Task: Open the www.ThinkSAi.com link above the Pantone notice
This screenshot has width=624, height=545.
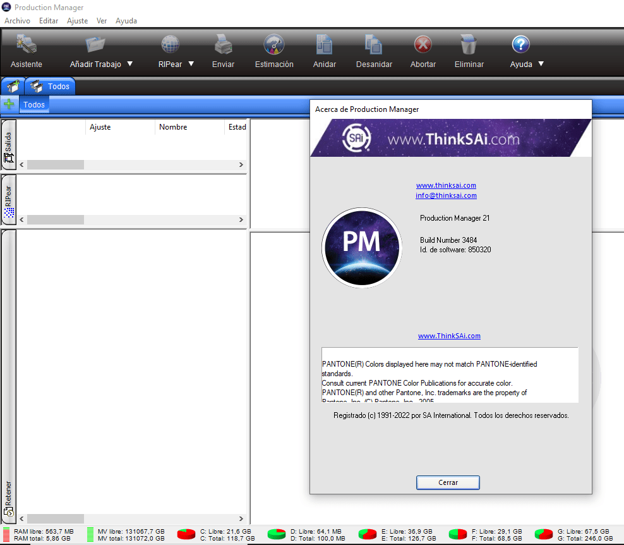Action: pyautogui.click(x=449, y=336)
